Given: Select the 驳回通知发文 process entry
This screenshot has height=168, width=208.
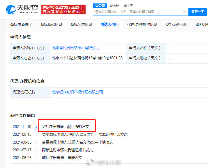Looking at the screenshot, I should pyautogui.click(x=65, y=127).
